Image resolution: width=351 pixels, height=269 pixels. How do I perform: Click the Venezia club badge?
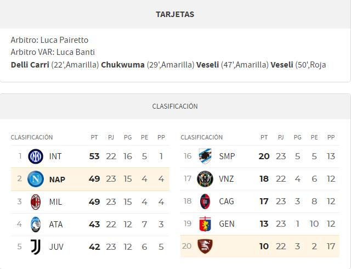(x=205, y=179)
